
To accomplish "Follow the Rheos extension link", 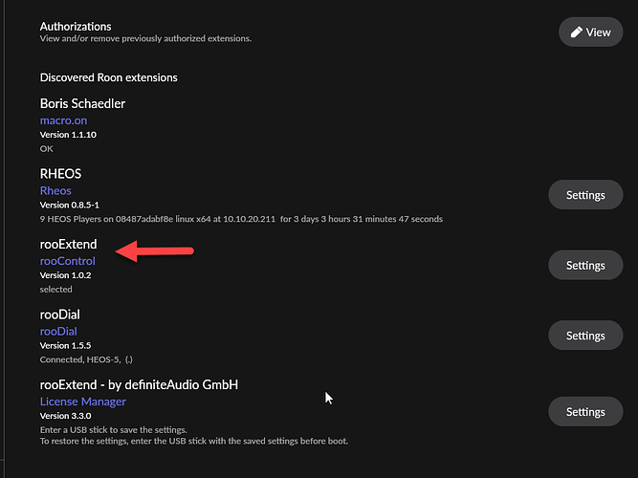I will tap(55, 191).
